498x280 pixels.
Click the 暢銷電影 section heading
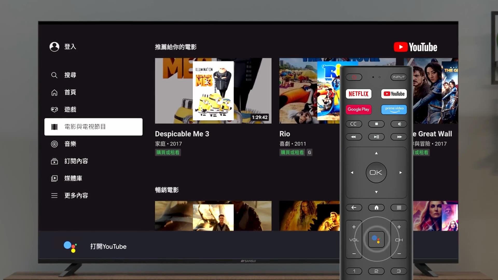167,190
